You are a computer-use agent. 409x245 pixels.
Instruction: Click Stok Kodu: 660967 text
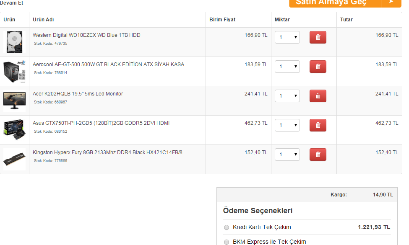51,102
